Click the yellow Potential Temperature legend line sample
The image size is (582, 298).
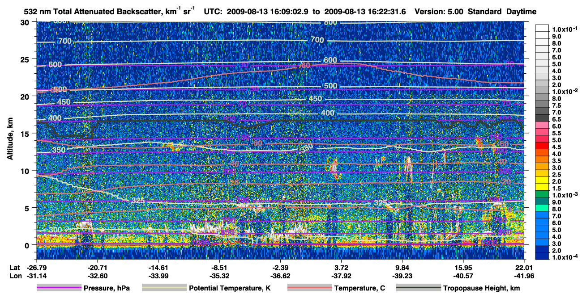click(164, 288)
